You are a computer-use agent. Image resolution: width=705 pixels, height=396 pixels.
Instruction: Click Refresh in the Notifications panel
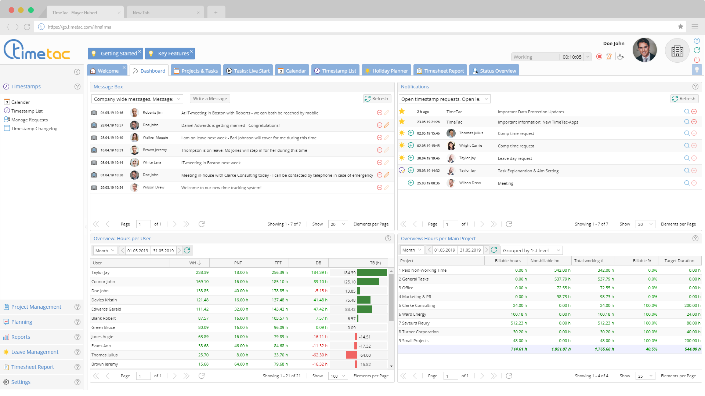coord(683,99)
